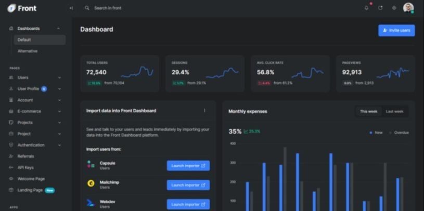
Task: Click the apps diamond icon in header
Action: [x=394, y=8]
